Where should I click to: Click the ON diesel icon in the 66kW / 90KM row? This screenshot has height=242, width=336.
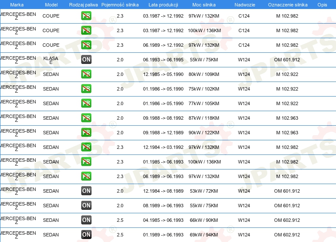tap(86, 220)
